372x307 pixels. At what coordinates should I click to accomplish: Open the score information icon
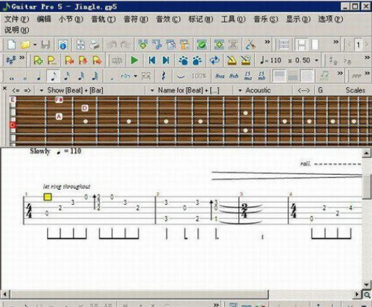point(63,45)
